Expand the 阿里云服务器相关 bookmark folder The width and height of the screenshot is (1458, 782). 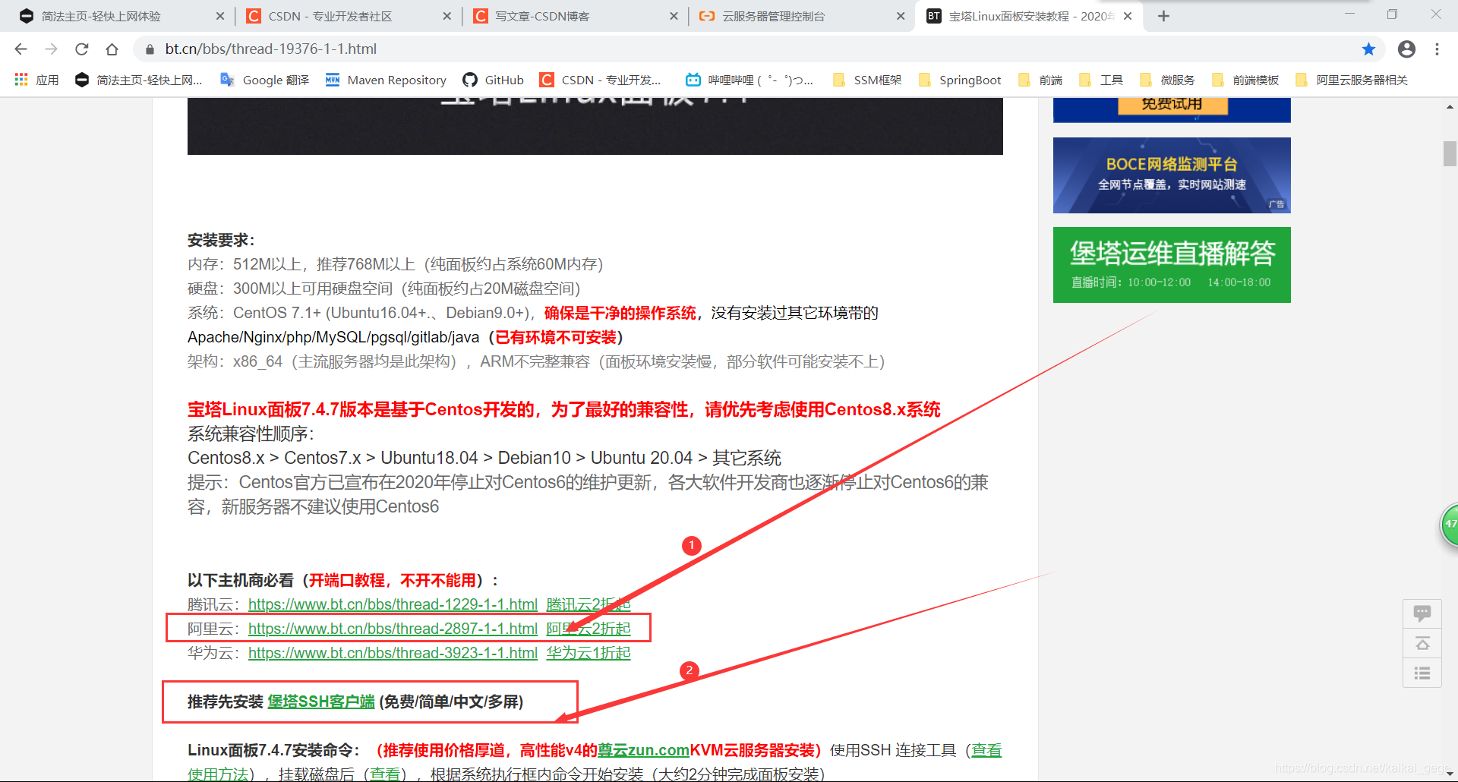pyautogui.click(x=1352, y=80)
